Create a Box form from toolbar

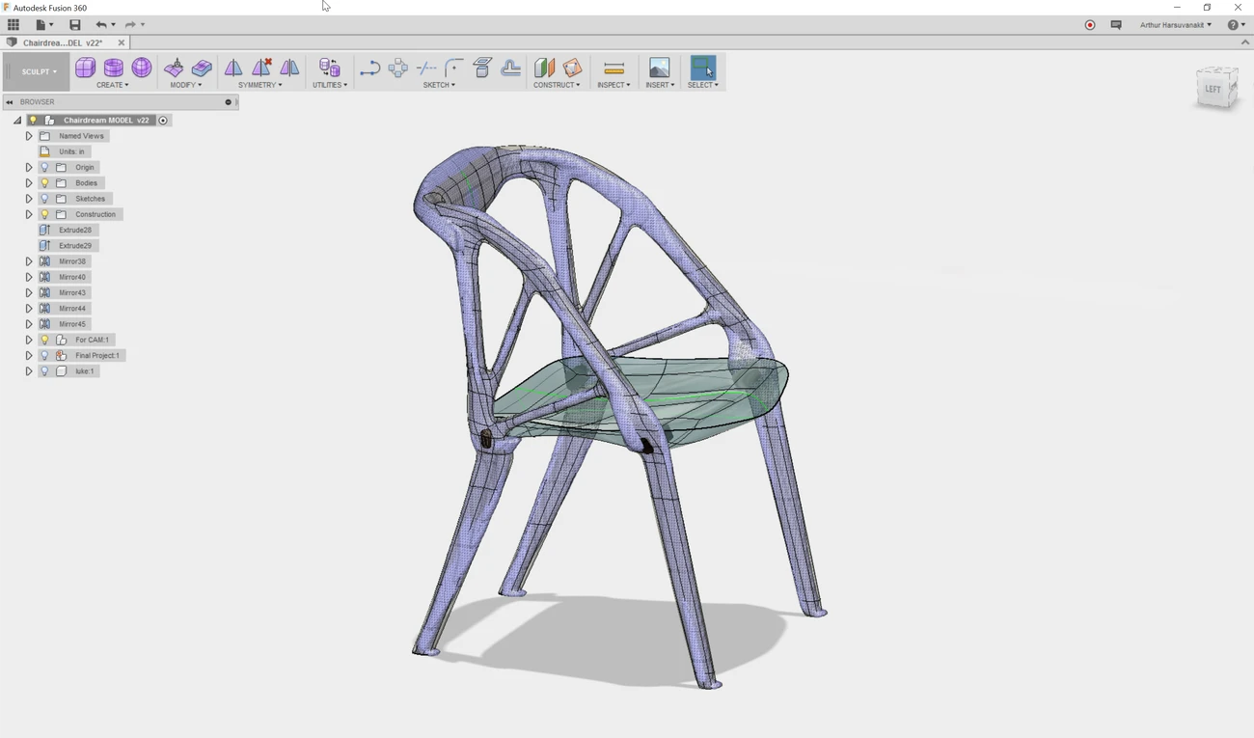(85, 68)
